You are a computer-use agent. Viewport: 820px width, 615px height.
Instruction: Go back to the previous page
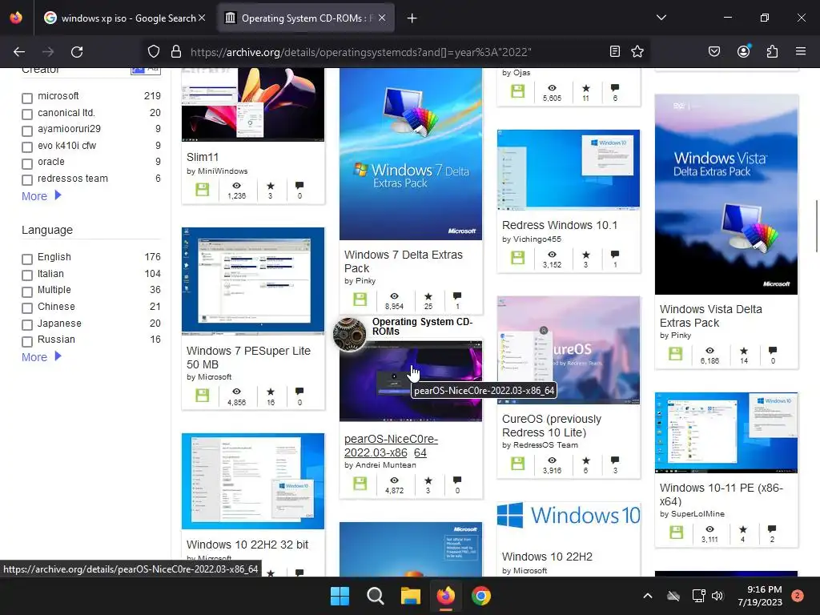(19, 52)
